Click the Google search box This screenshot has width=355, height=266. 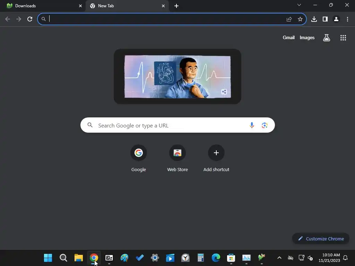click(x=178, y=125)
